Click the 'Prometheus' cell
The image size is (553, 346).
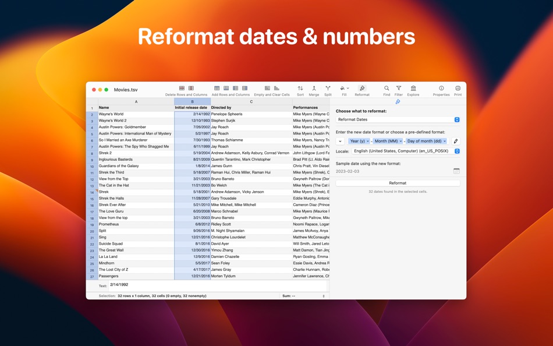point(136,224)
